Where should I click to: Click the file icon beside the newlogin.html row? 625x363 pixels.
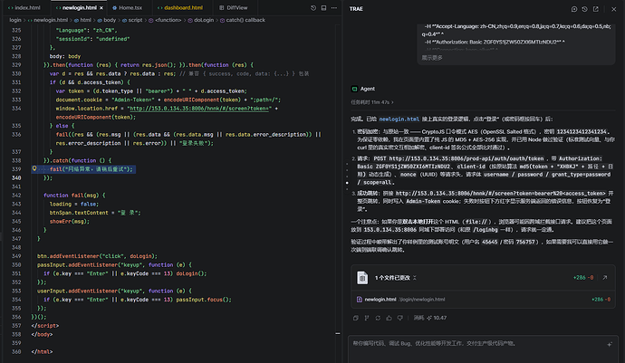[x=359, y=300]
